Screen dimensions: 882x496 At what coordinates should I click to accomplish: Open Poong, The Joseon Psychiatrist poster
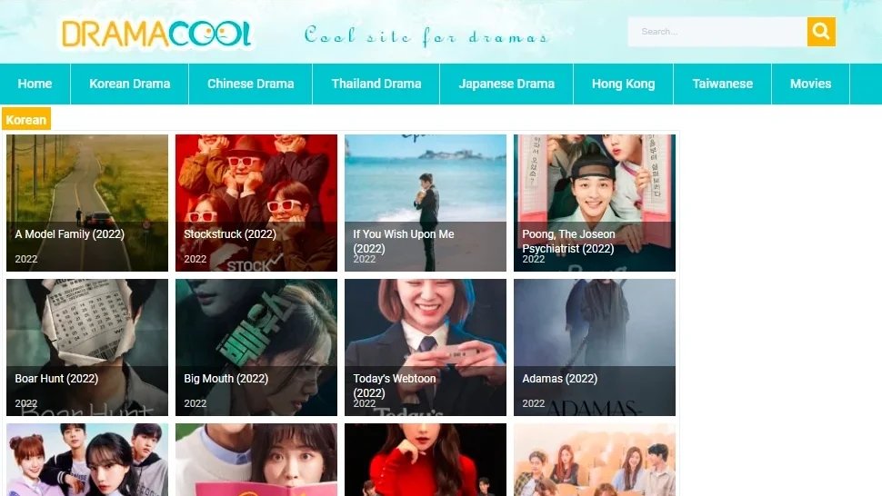tap(595, 203)
